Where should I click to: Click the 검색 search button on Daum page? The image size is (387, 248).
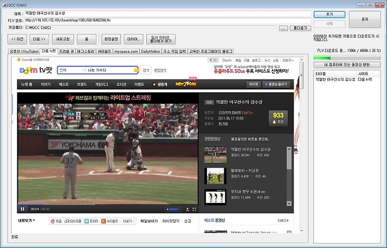click(x=146, y=70)
